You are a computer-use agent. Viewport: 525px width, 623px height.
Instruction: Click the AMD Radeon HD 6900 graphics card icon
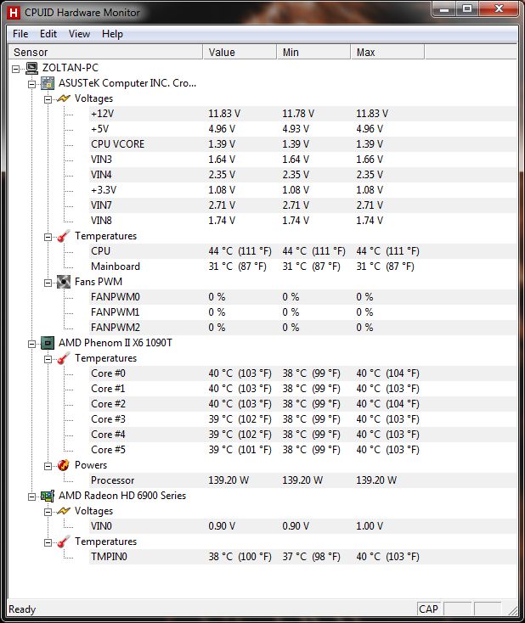pos(48,496)
